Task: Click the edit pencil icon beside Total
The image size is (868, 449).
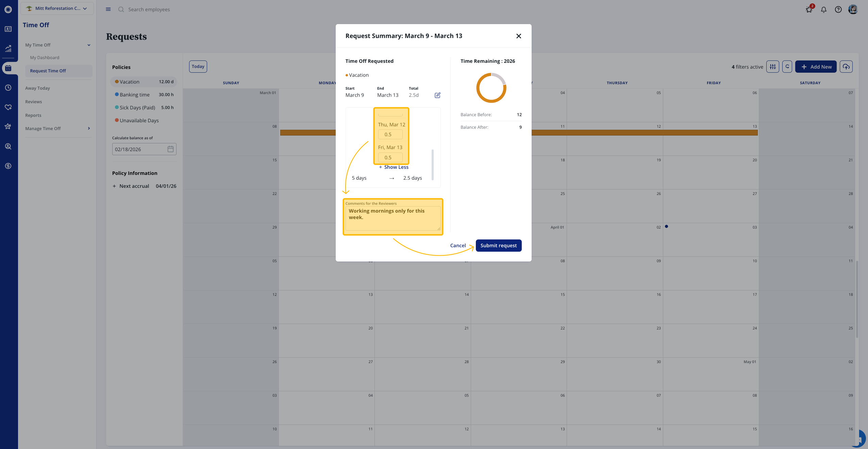Action: point(437,95)
